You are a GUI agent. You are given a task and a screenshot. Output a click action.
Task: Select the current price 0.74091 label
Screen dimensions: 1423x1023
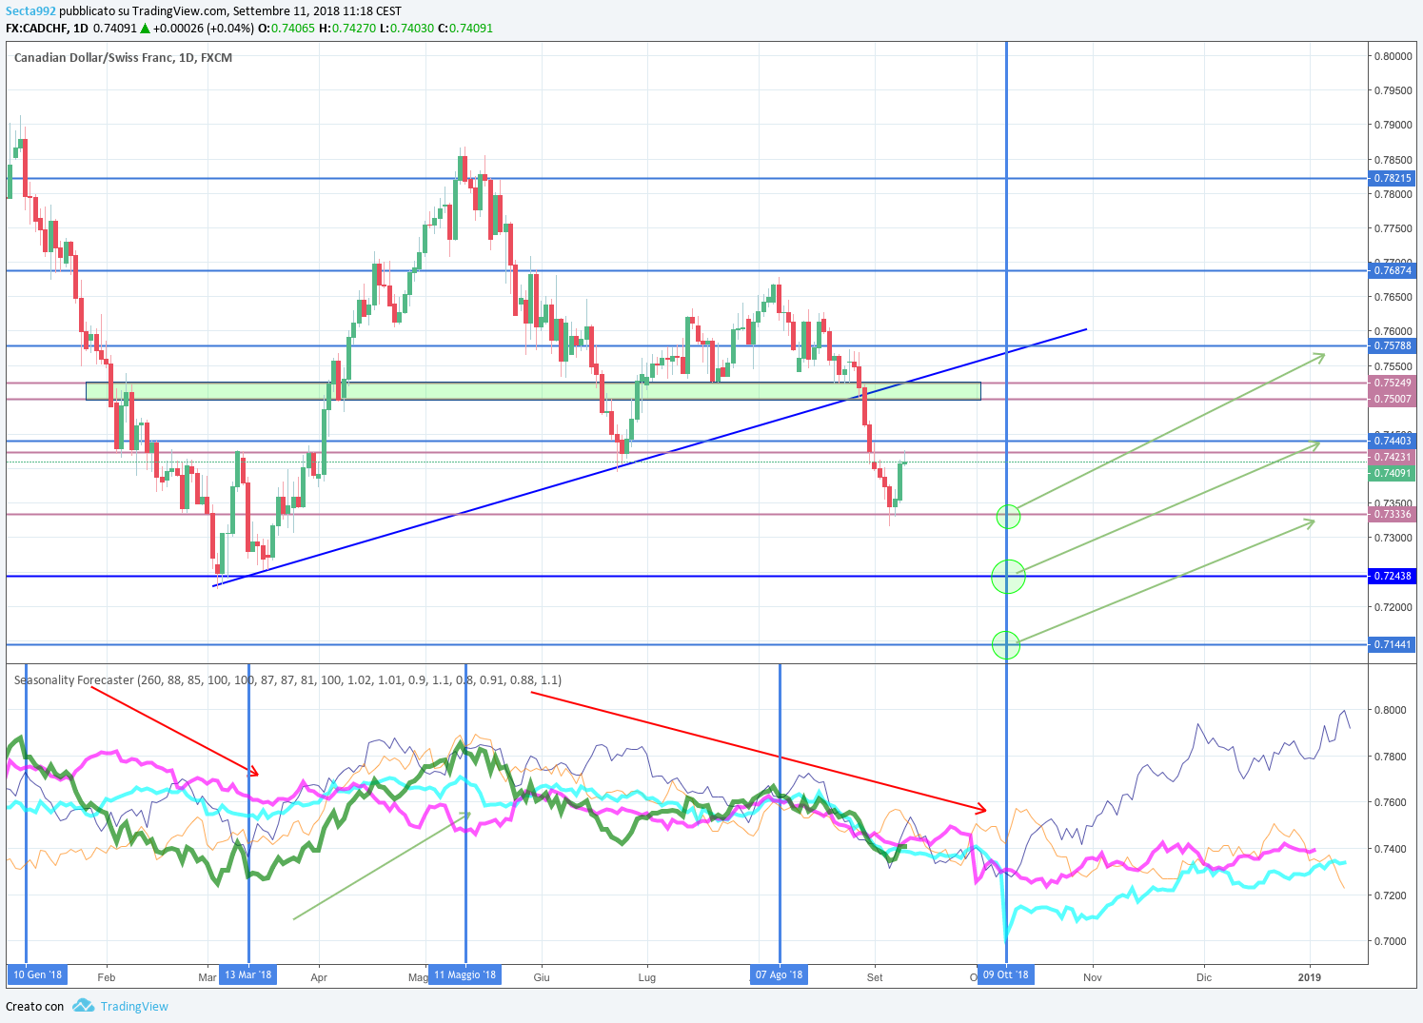(x=1393, y=473)
